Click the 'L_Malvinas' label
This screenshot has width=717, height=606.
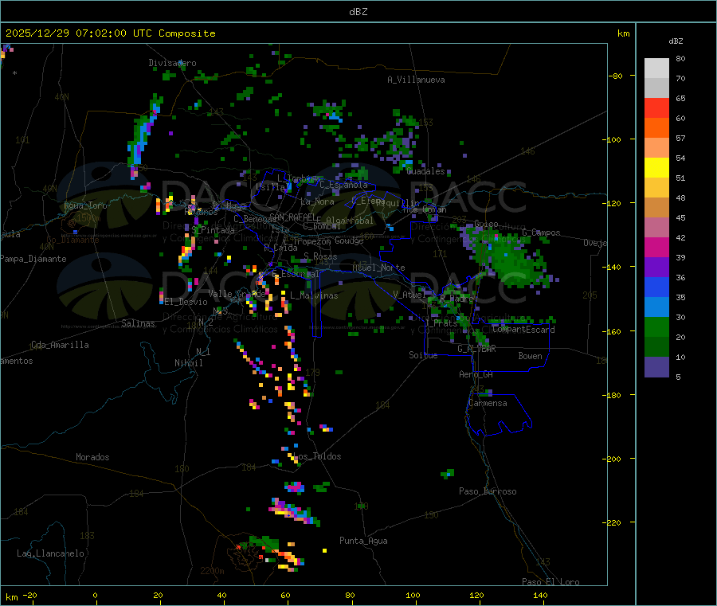click(x=314, y=295)
